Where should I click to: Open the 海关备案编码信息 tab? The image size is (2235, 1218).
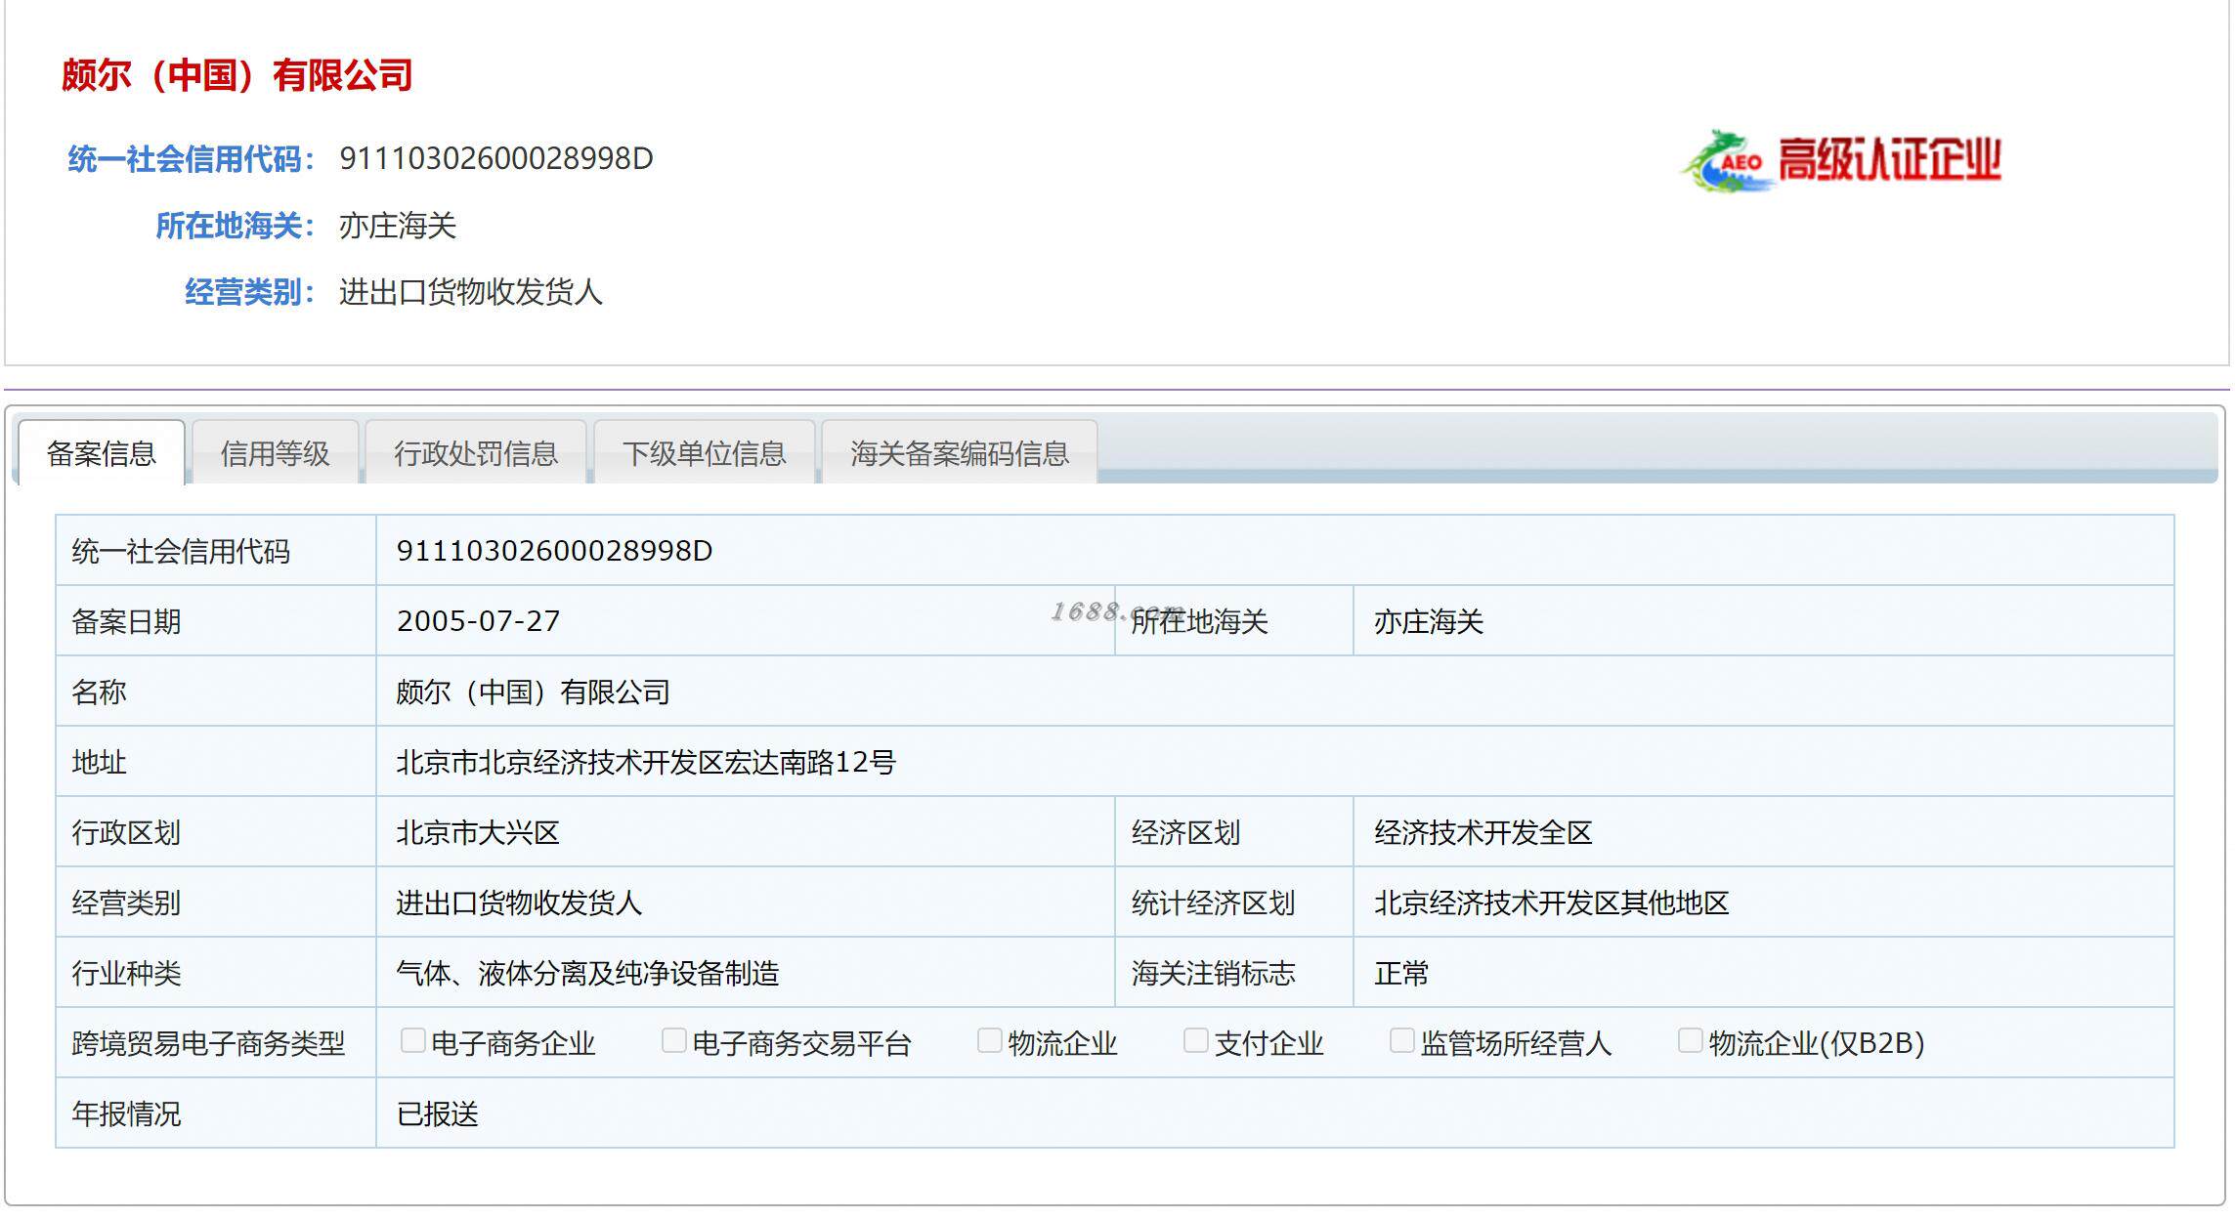point(959,453)
